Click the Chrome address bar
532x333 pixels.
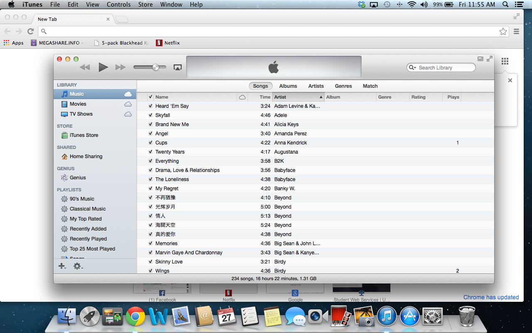pos(273,31)
